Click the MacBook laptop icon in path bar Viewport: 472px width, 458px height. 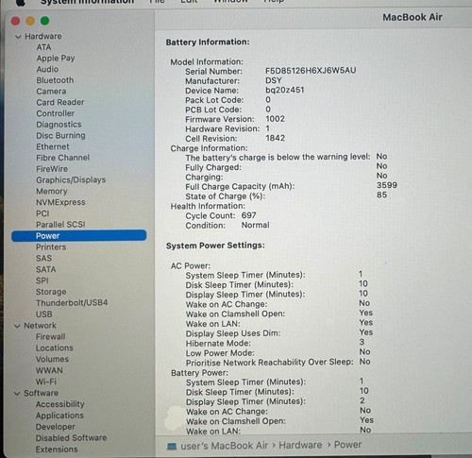[x=172, y=447]
